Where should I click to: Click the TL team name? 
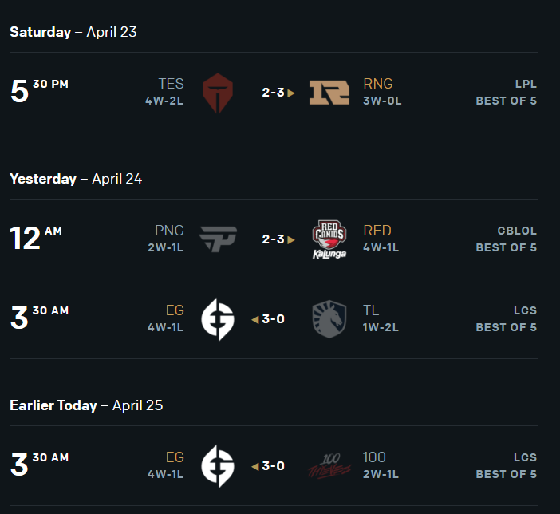[x=371, y=310]
